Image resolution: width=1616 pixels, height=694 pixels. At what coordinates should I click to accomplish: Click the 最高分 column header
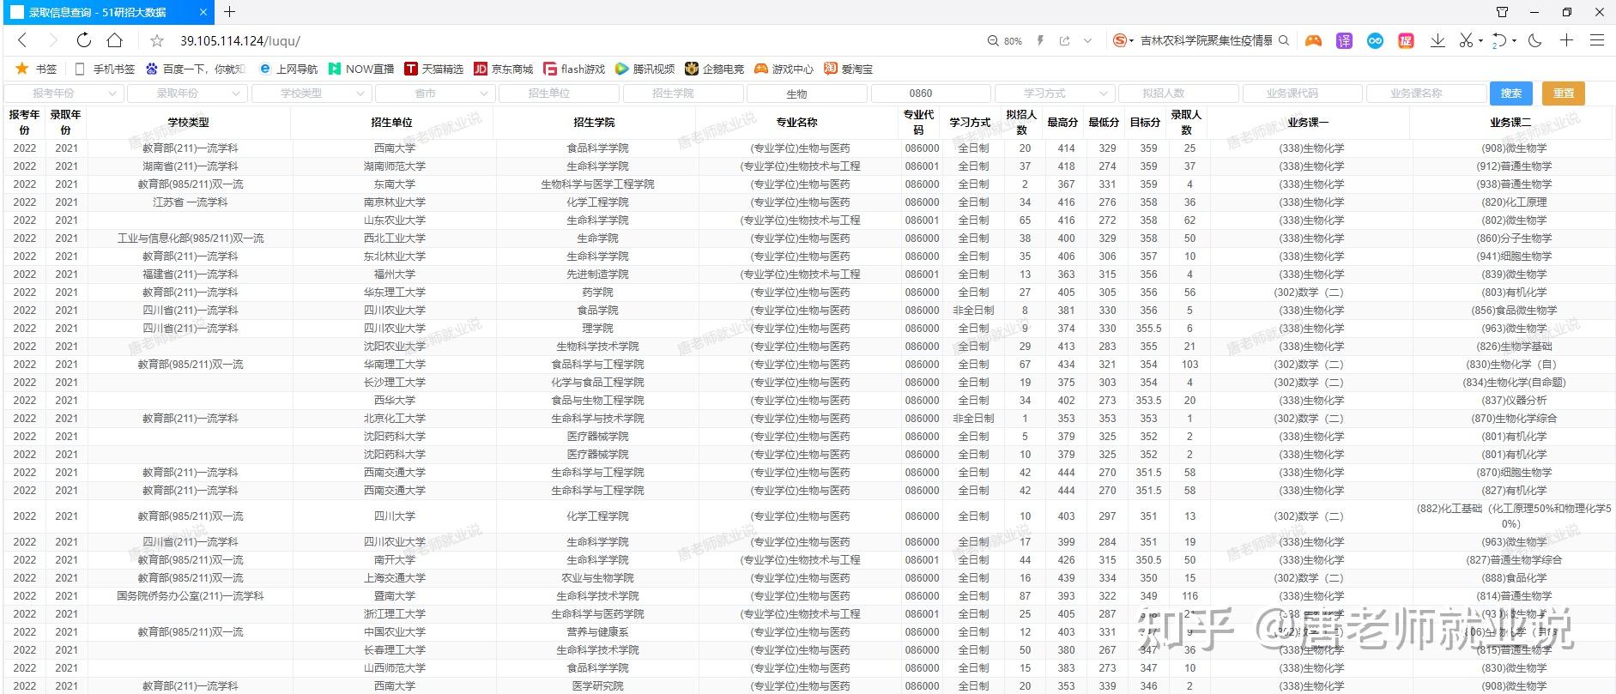pyautogui.click(x=1062, y=123)
